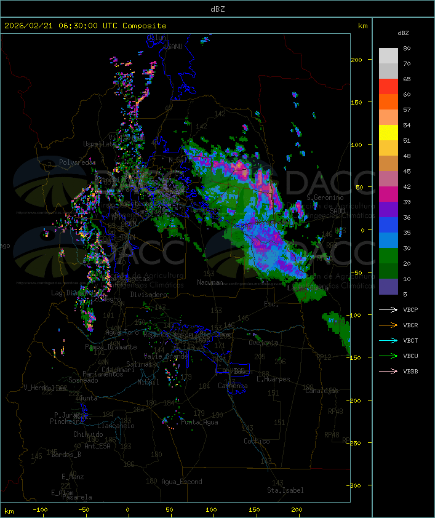Pick the blue 35-36 dBZ legend swatch
The image size is (435, 518).
coord(388,225)
